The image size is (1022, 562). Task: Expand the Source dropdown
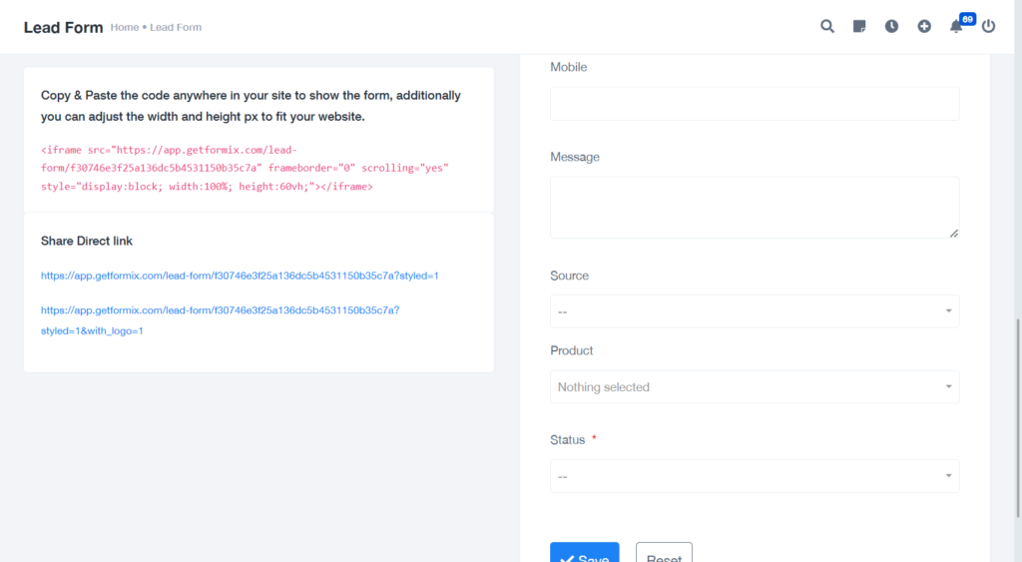pos(755,311)
